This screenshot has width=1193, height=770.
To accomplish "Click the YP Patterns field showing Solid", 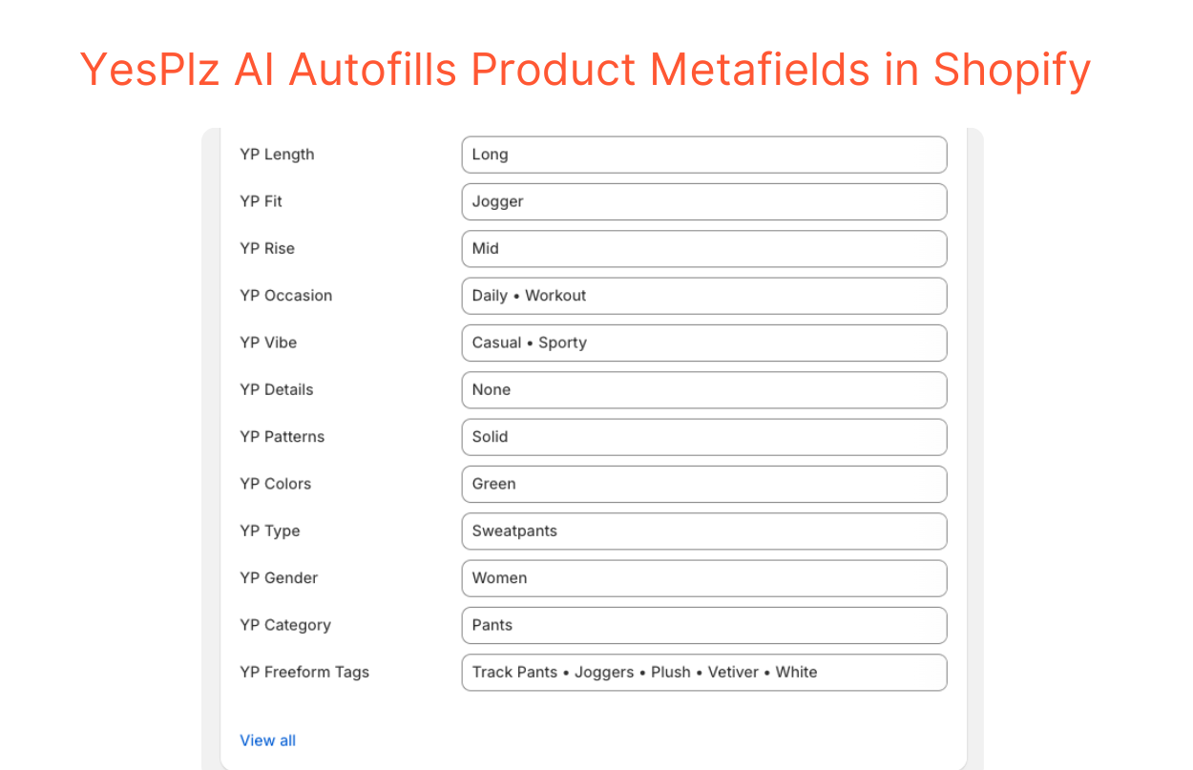I will [x=703, y=436].
